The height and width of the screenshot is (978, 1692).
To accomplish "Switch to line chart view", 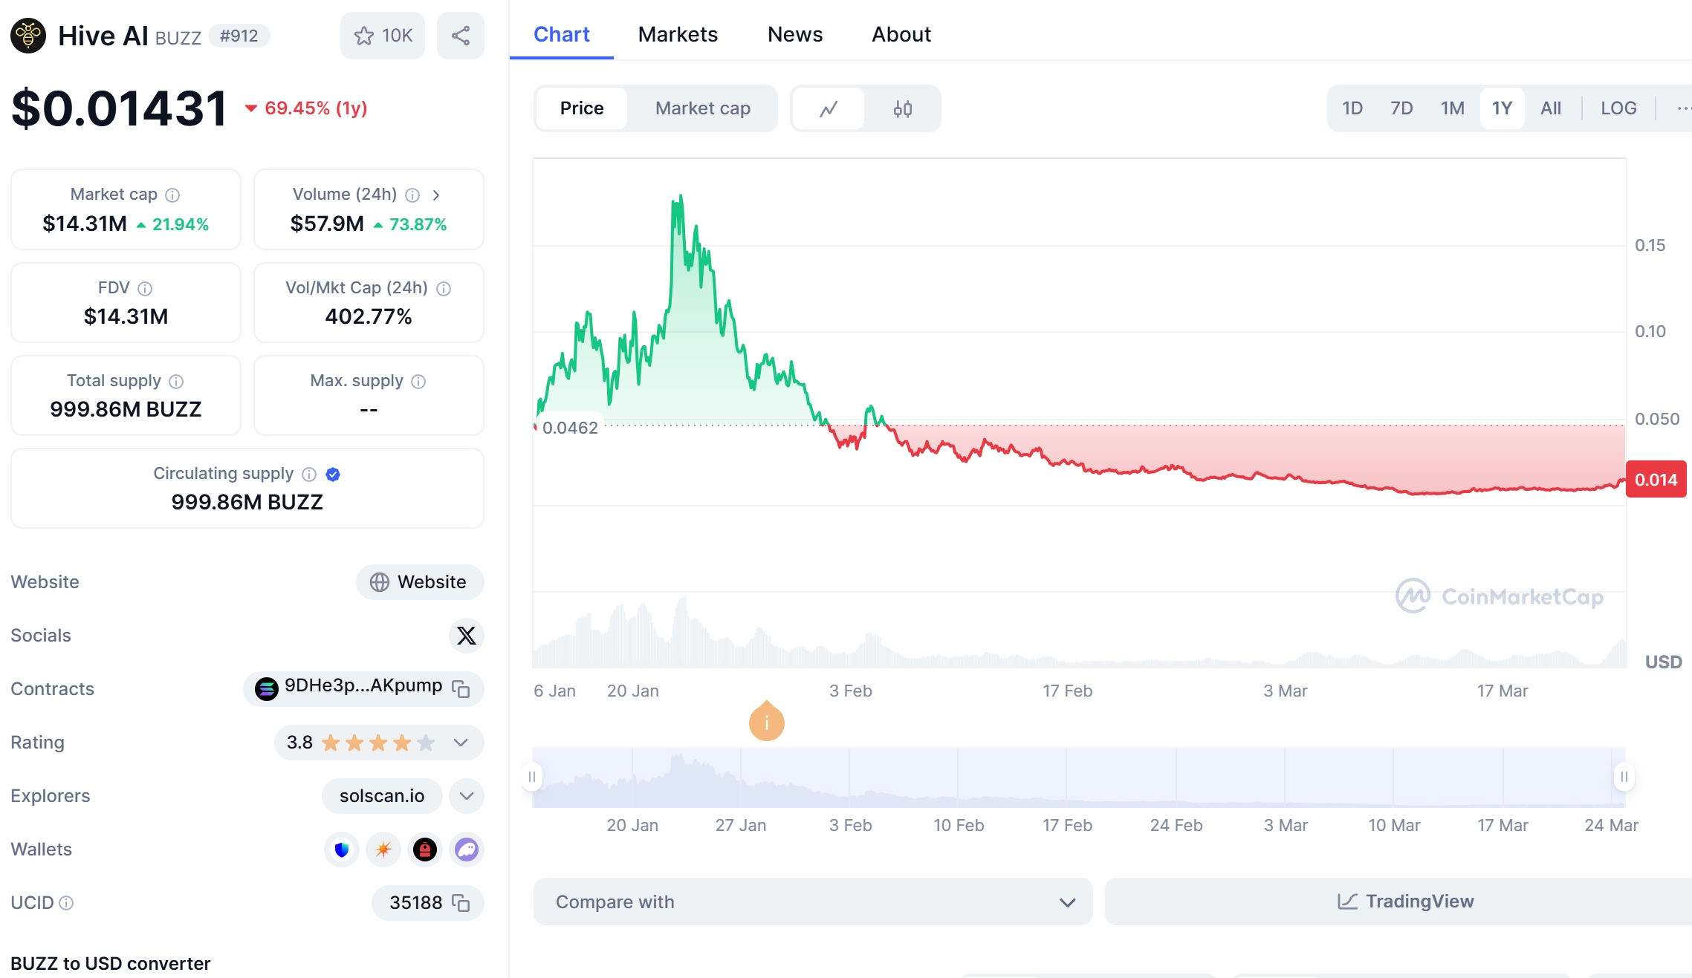I will 829,108.
